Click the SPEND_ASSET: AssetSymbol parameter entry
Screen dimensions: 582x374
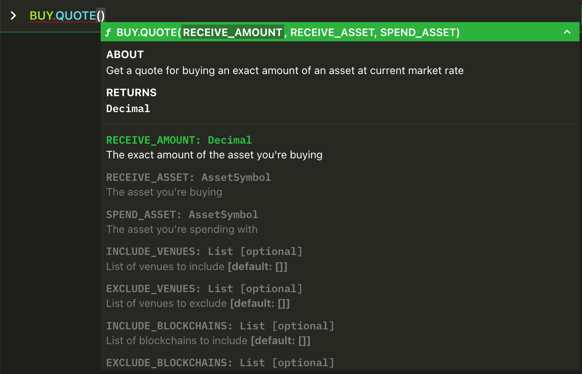click(x=182, y=214)
